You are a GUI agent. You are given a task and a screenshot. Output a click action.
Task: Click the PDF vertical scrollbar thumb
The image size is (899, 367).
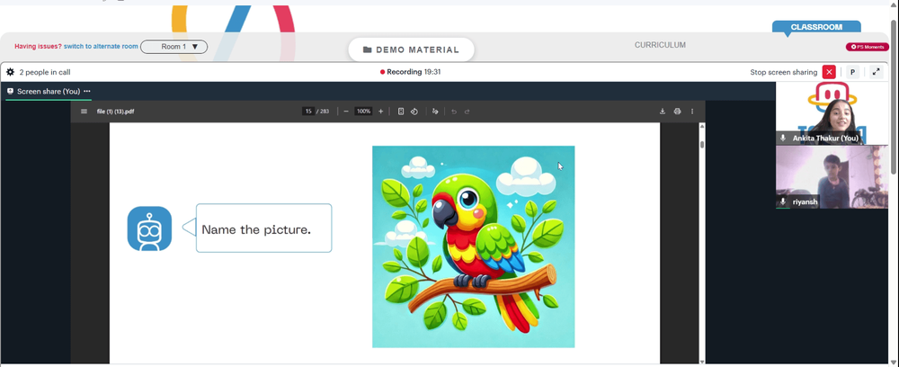[702, 143]
